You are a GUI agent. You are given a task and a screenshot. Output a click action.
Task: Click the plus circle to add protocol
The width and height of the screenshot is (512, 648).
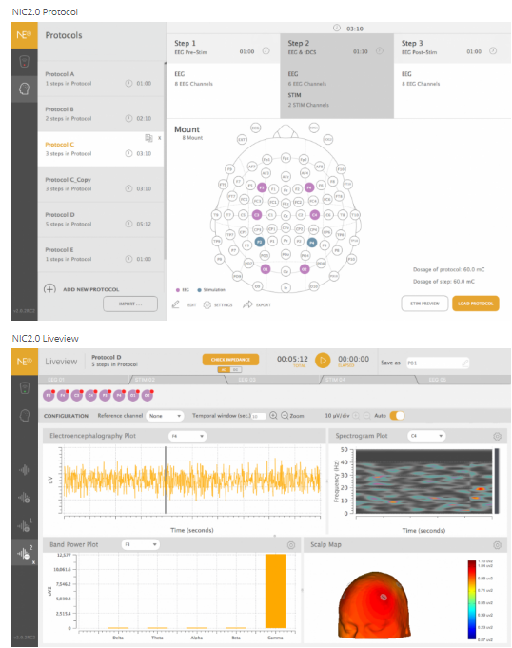[x=49, y=289]
